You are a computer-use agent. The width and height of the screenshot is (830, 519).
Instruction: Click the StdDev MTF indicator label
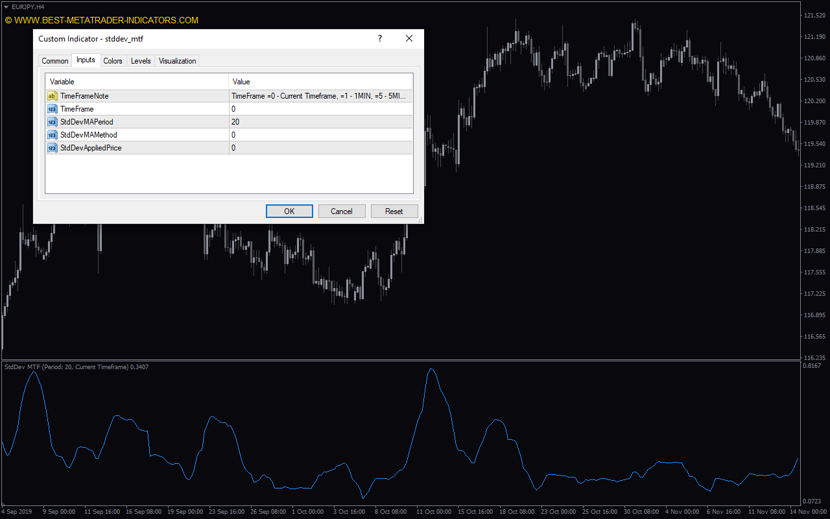point(76,367)
